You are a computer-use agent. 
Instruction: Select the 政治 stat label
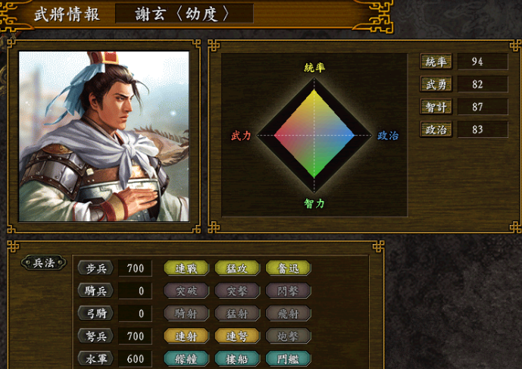pos(436,130)
